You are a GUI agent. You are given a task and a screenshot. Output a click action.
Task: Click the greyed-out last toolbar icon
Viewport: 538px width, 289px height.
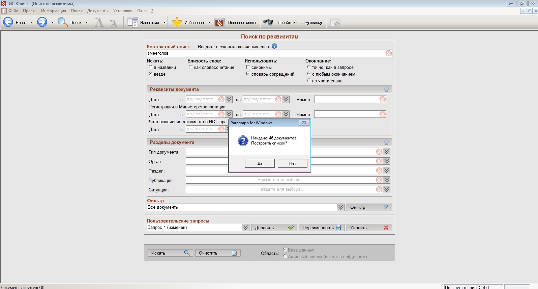tap(335, 23)
